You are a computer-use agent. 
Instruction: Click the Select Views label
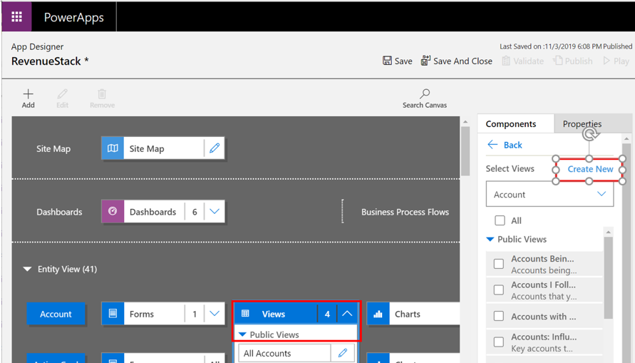pos(510,168)
